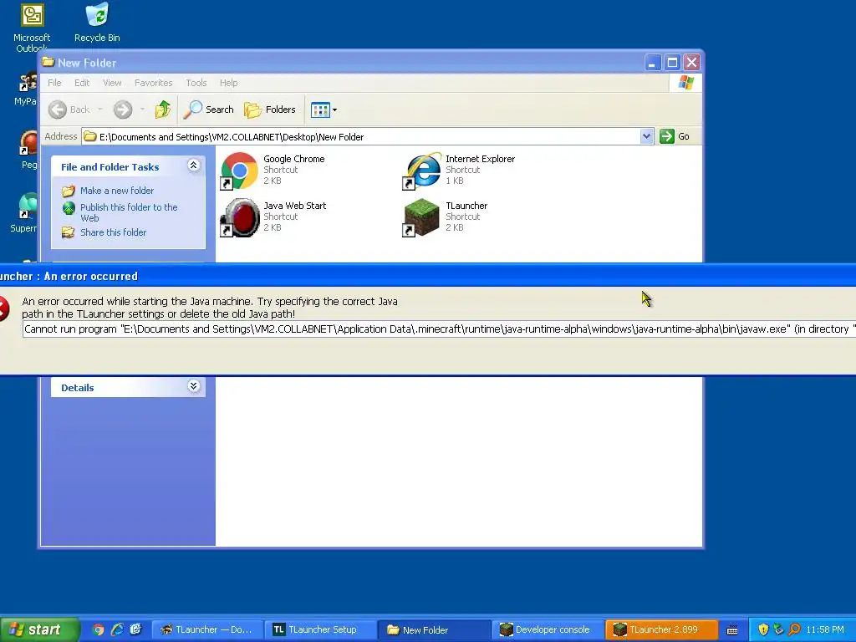The height and width of the screenshot is (642, 856).
Task: Expand the Details panel
Action: pyautogui.click(x=193, y=386)
